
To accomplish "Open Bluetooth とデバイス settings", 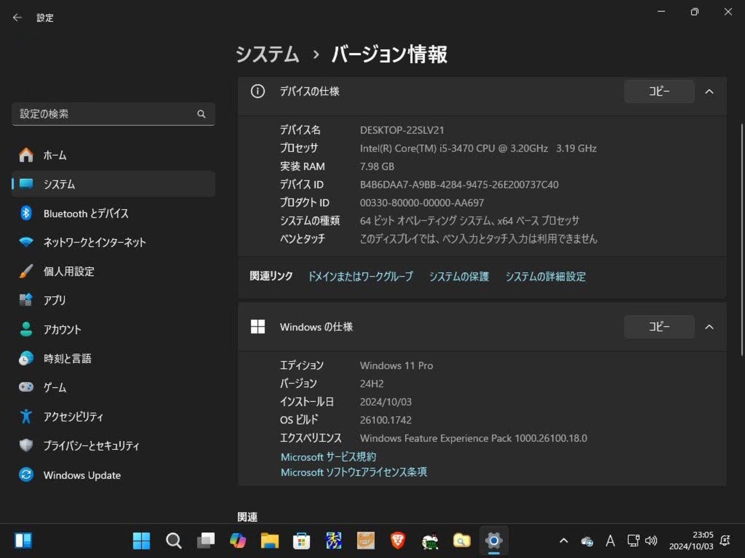I will point(113,213).
